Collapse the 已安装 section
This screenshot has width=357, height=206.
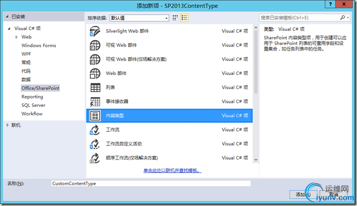coord(7,17)
